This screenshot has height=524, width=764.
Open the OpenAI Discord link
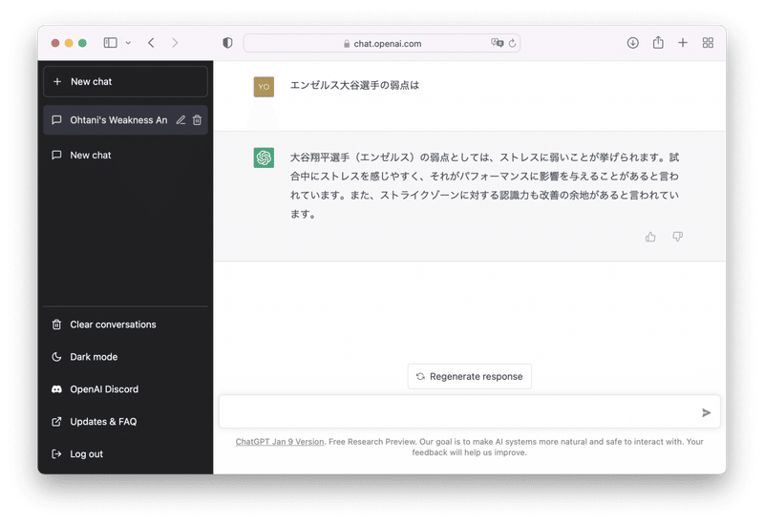coord(126,389)
